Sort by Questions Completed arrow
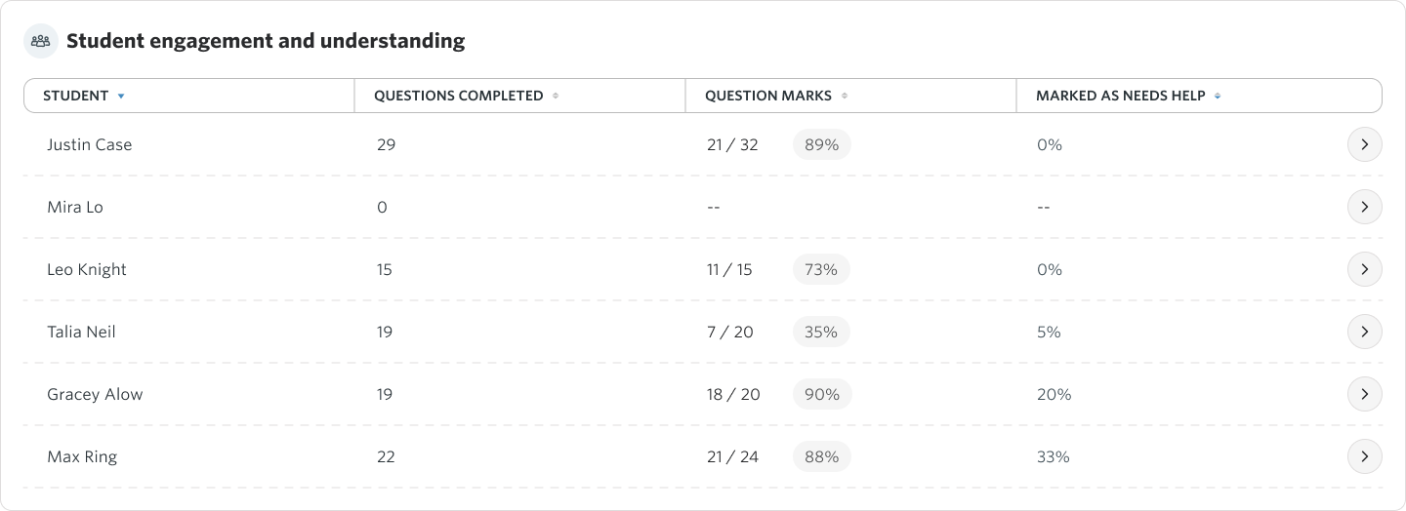Viewport: 1406px width, 511px height. tap(556, 96)
